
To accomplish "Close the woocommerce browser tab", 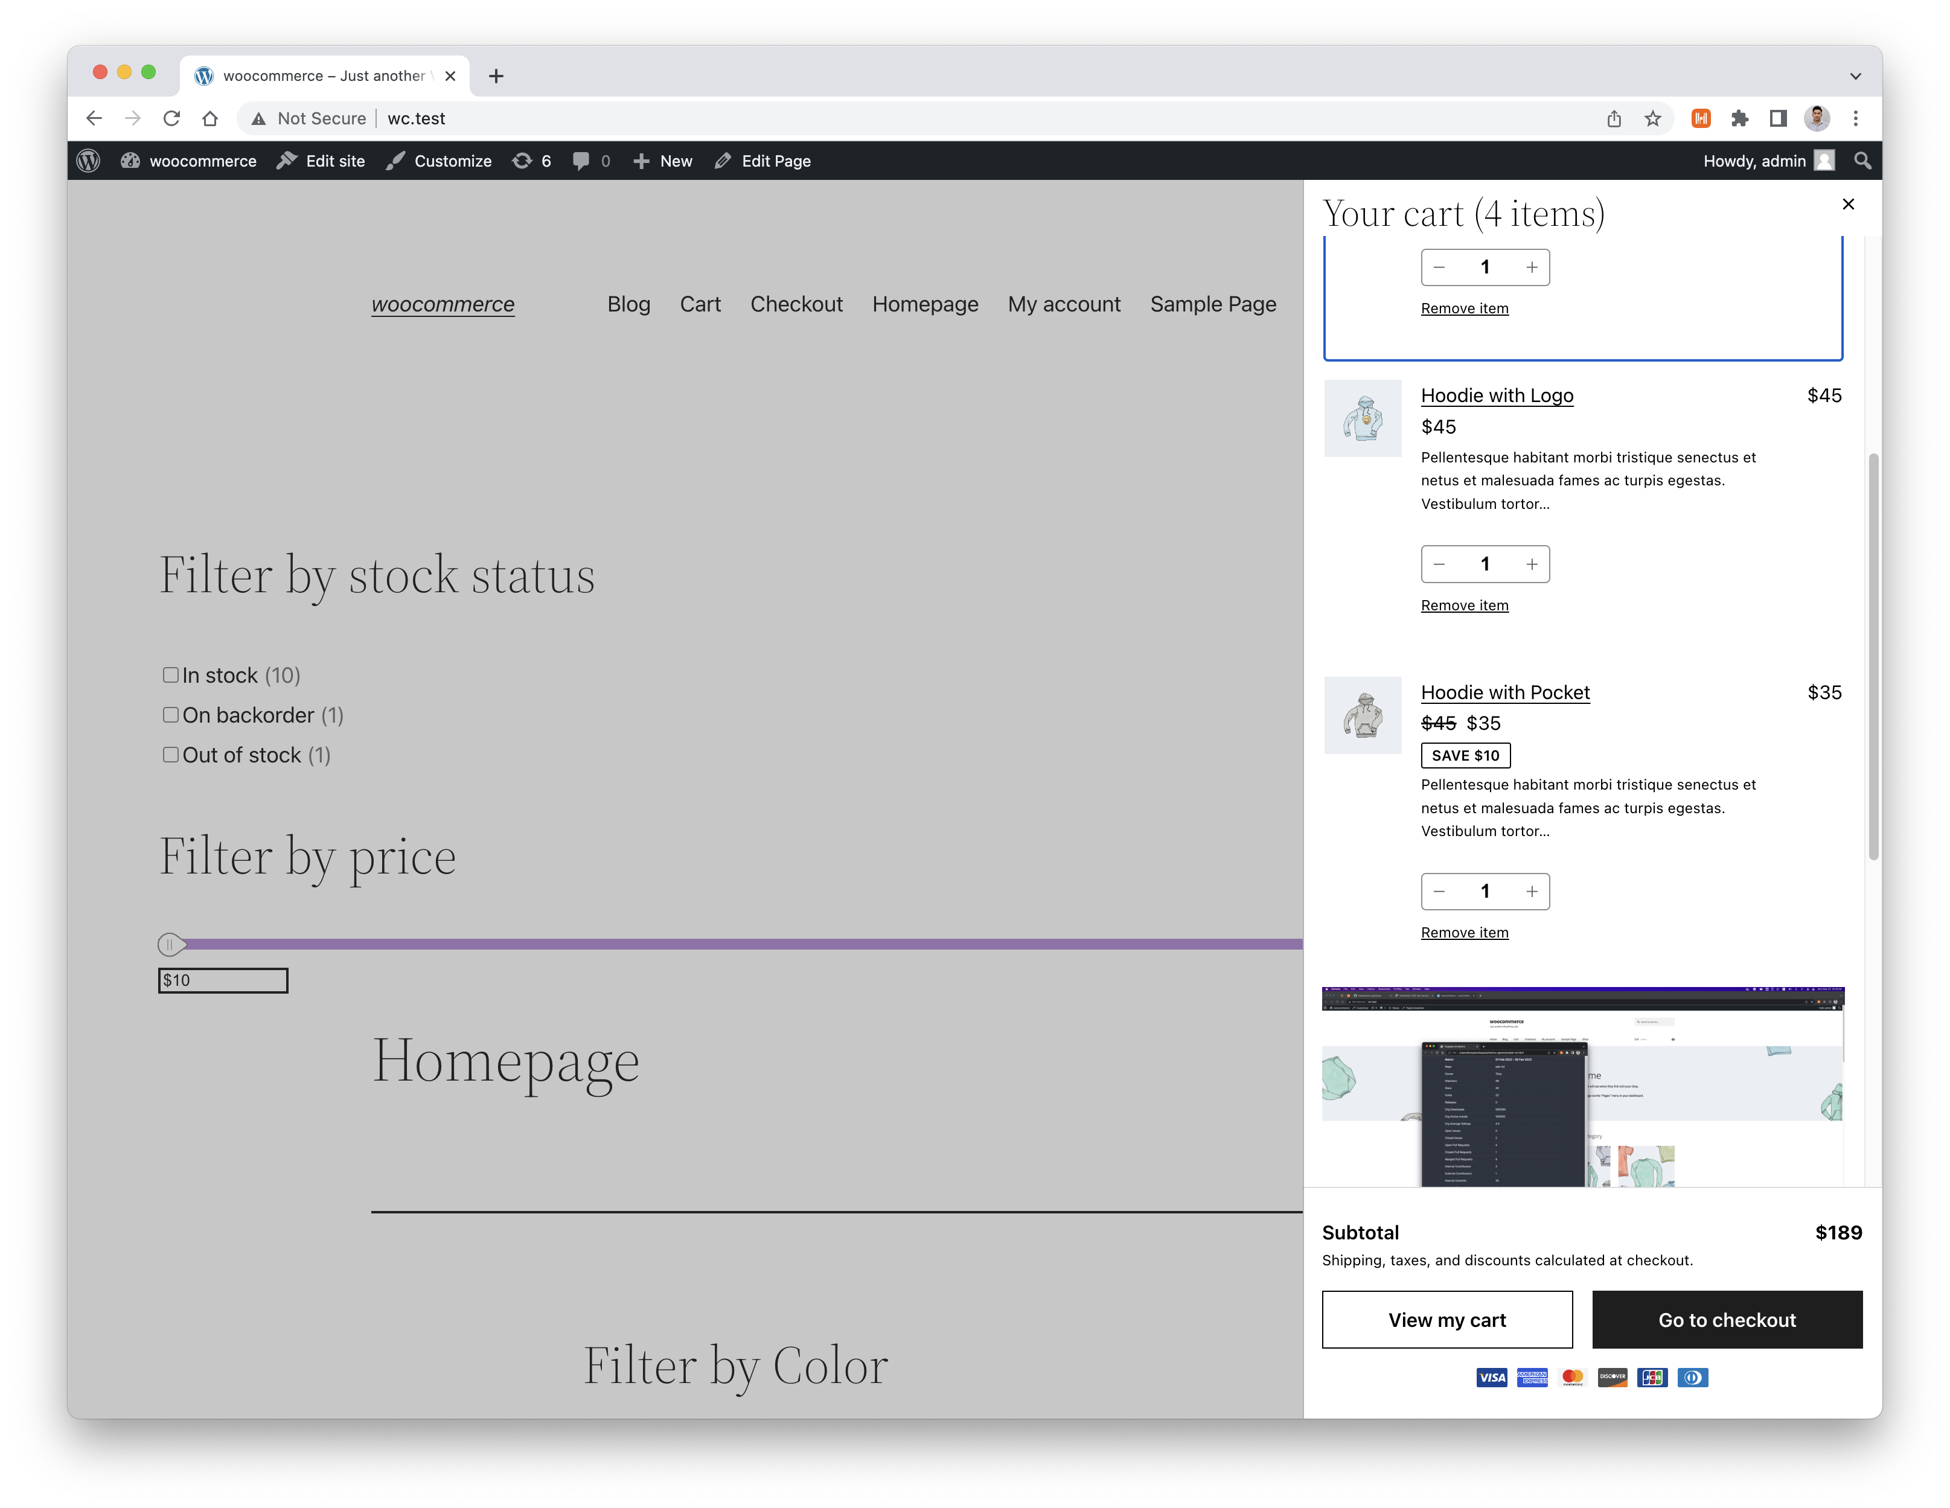I will pos(450,76).
